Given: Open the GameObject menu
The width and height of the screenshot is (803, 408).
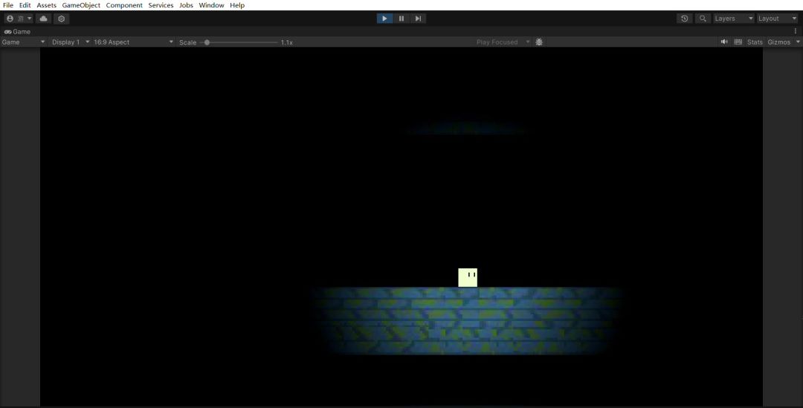Looking at the screenshot, I should pyautogui.click(x=81, y=5).
